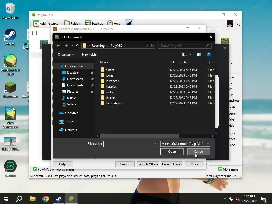Click the cat icon in PolyMC toolbar
Image resolution: width=272 pixels, height=204 pixels.
(129, 23)
